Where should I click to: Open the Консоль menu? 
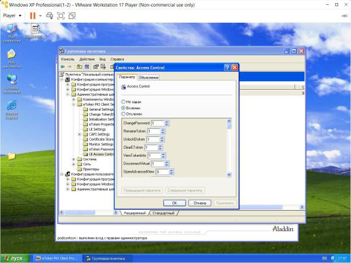pyautogui.click(x=68, y=59)
